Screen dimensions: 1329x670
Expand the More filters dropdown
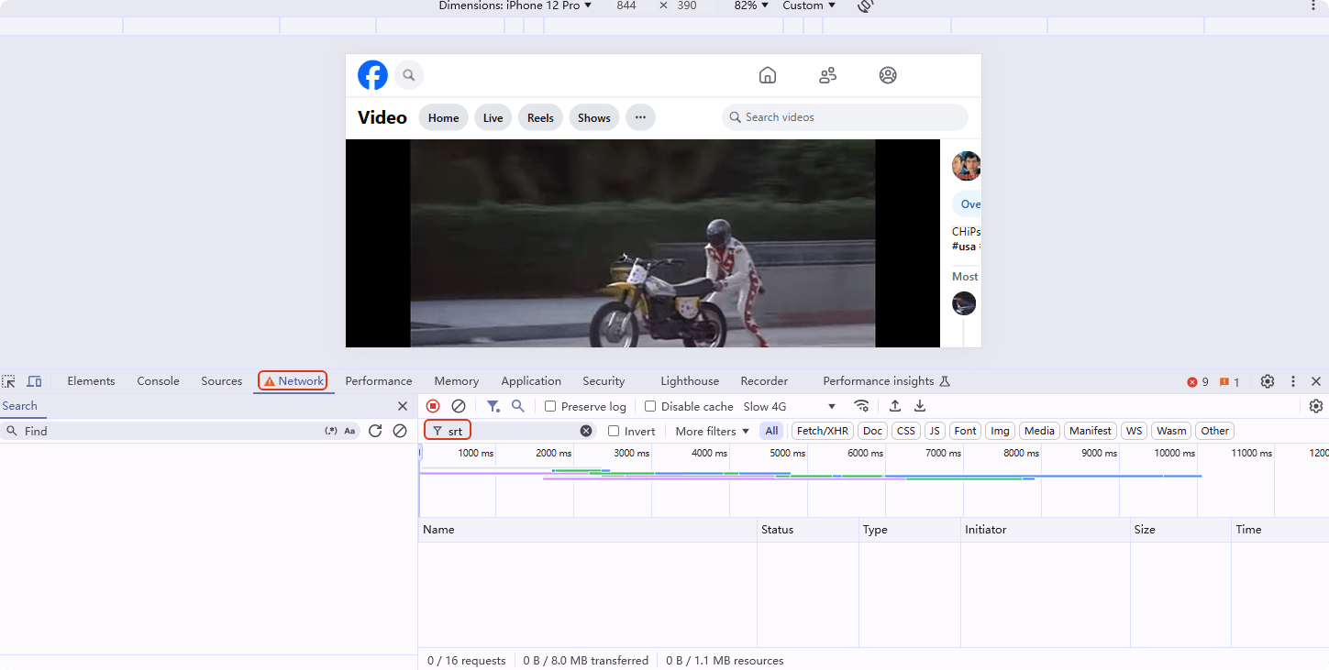point(712,431)
